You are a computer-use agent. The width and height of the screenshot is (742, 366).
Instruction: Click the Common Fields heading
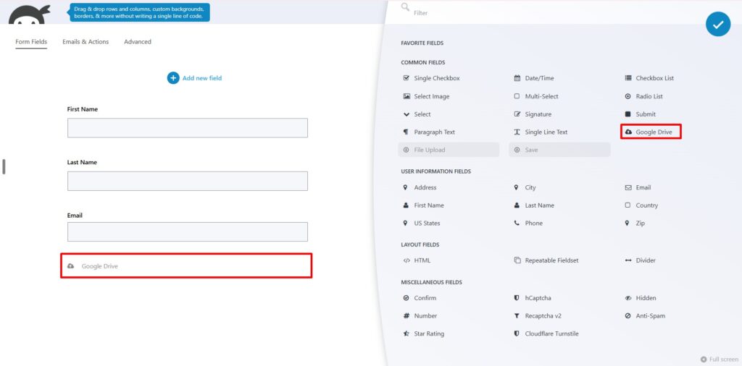[423, 62]
